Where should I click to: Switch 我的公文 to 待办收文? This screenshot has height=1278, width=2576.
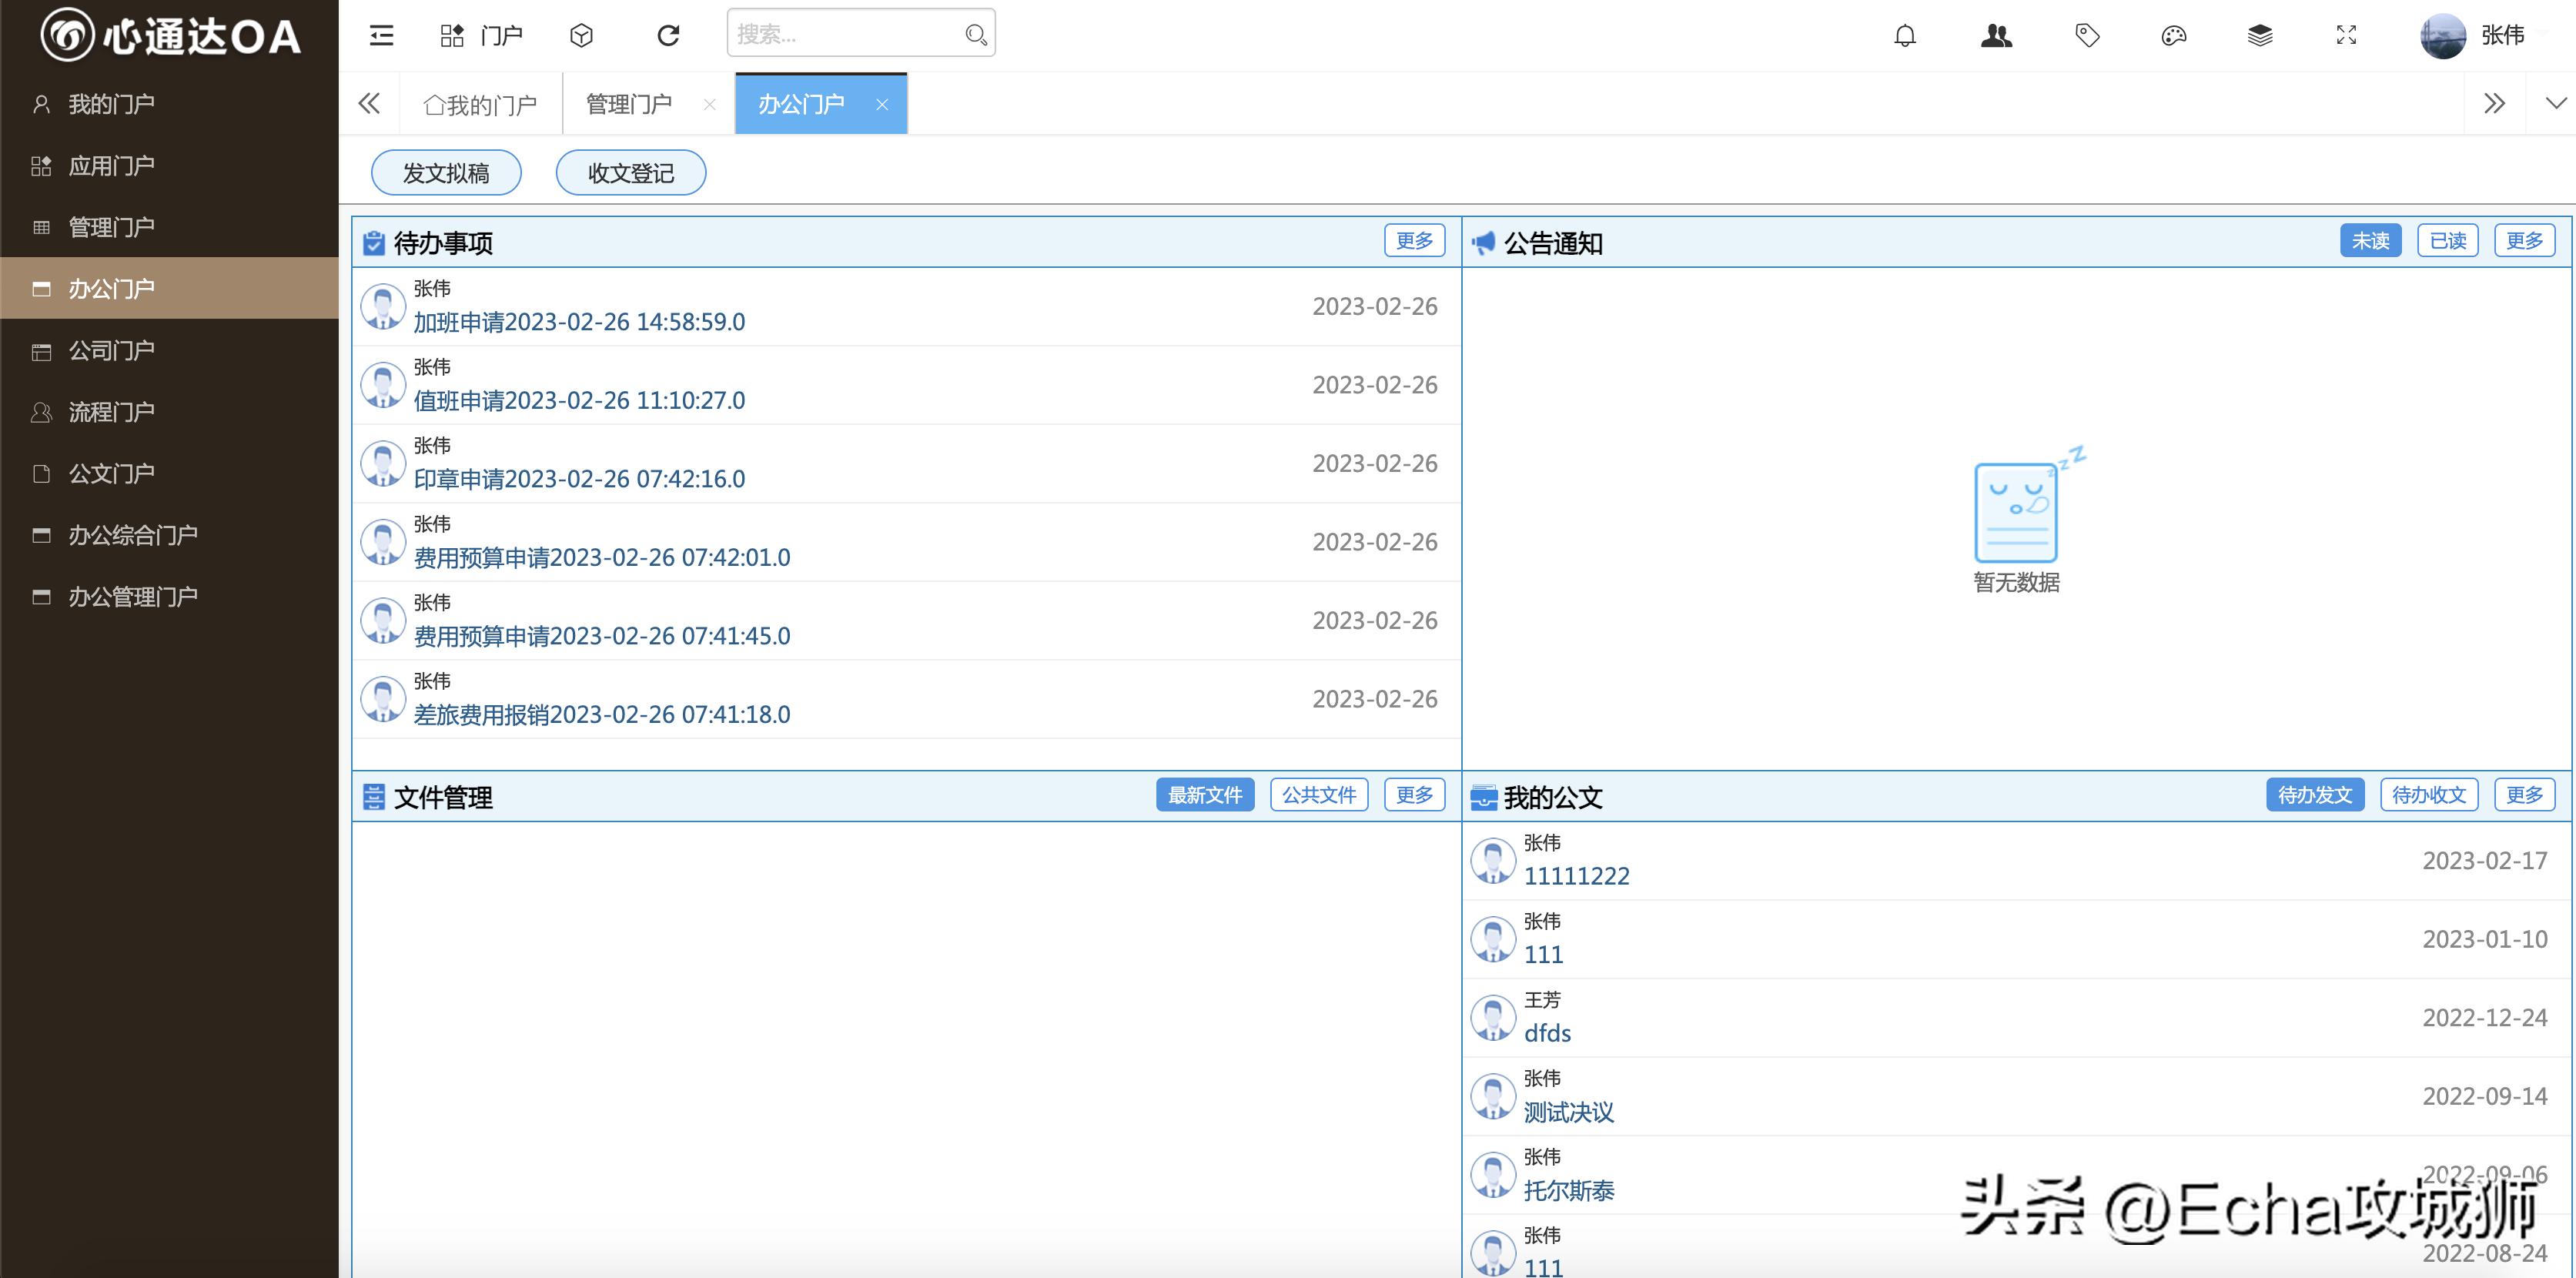coord(2429,794)
